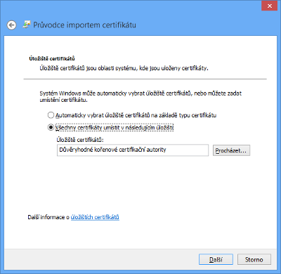Open the "úložištích certifikátů" help link

coord(95,217)
